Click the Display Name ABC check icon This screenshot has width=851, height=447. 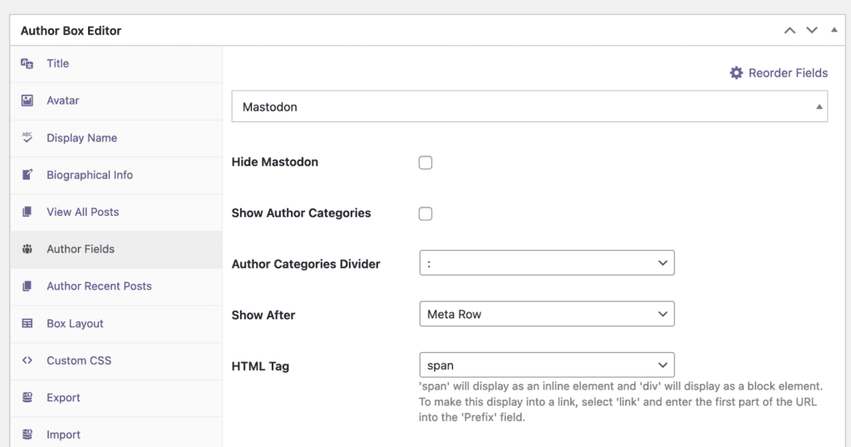pyautogui.click(x=27, y=137)
